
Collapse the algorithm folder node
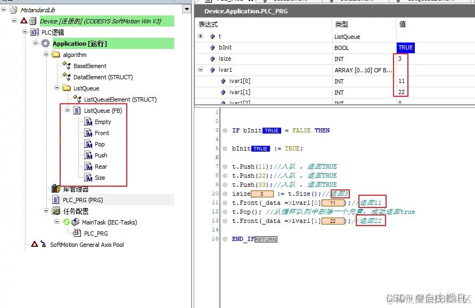point(46,54)
